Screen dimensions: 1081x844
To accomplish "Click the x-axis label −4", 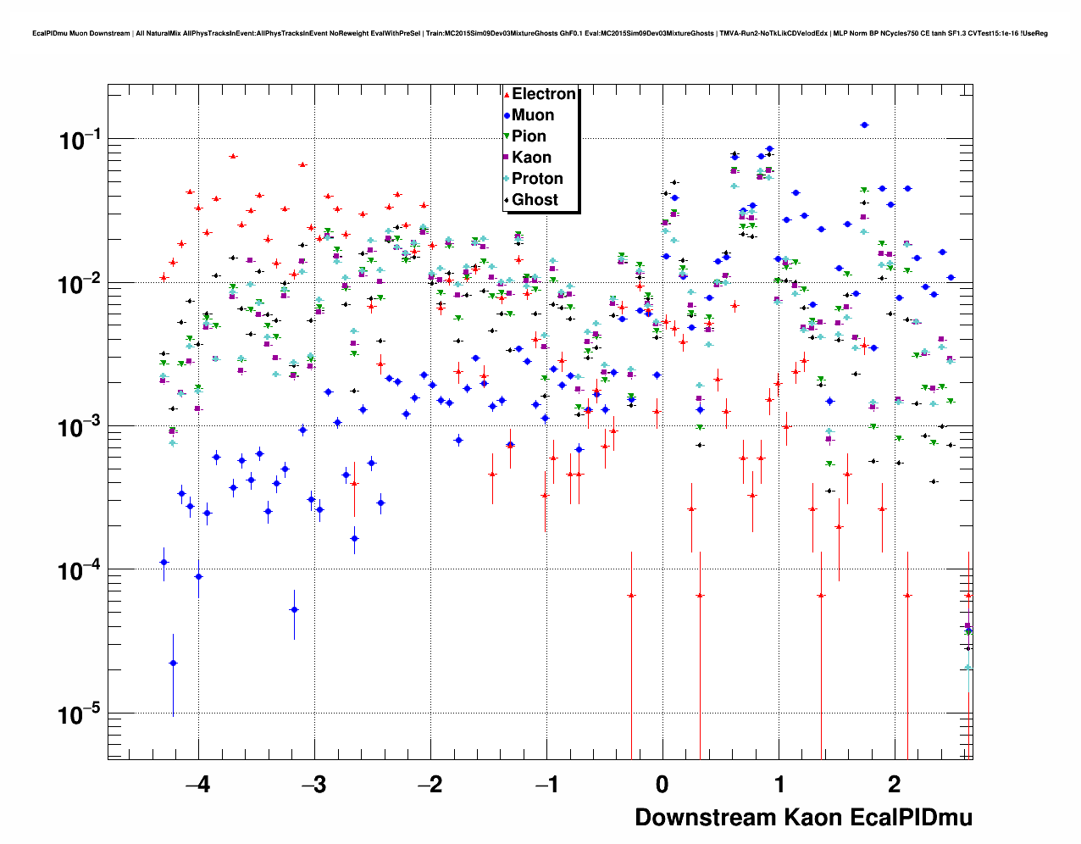I will click(x=197, y=785).
